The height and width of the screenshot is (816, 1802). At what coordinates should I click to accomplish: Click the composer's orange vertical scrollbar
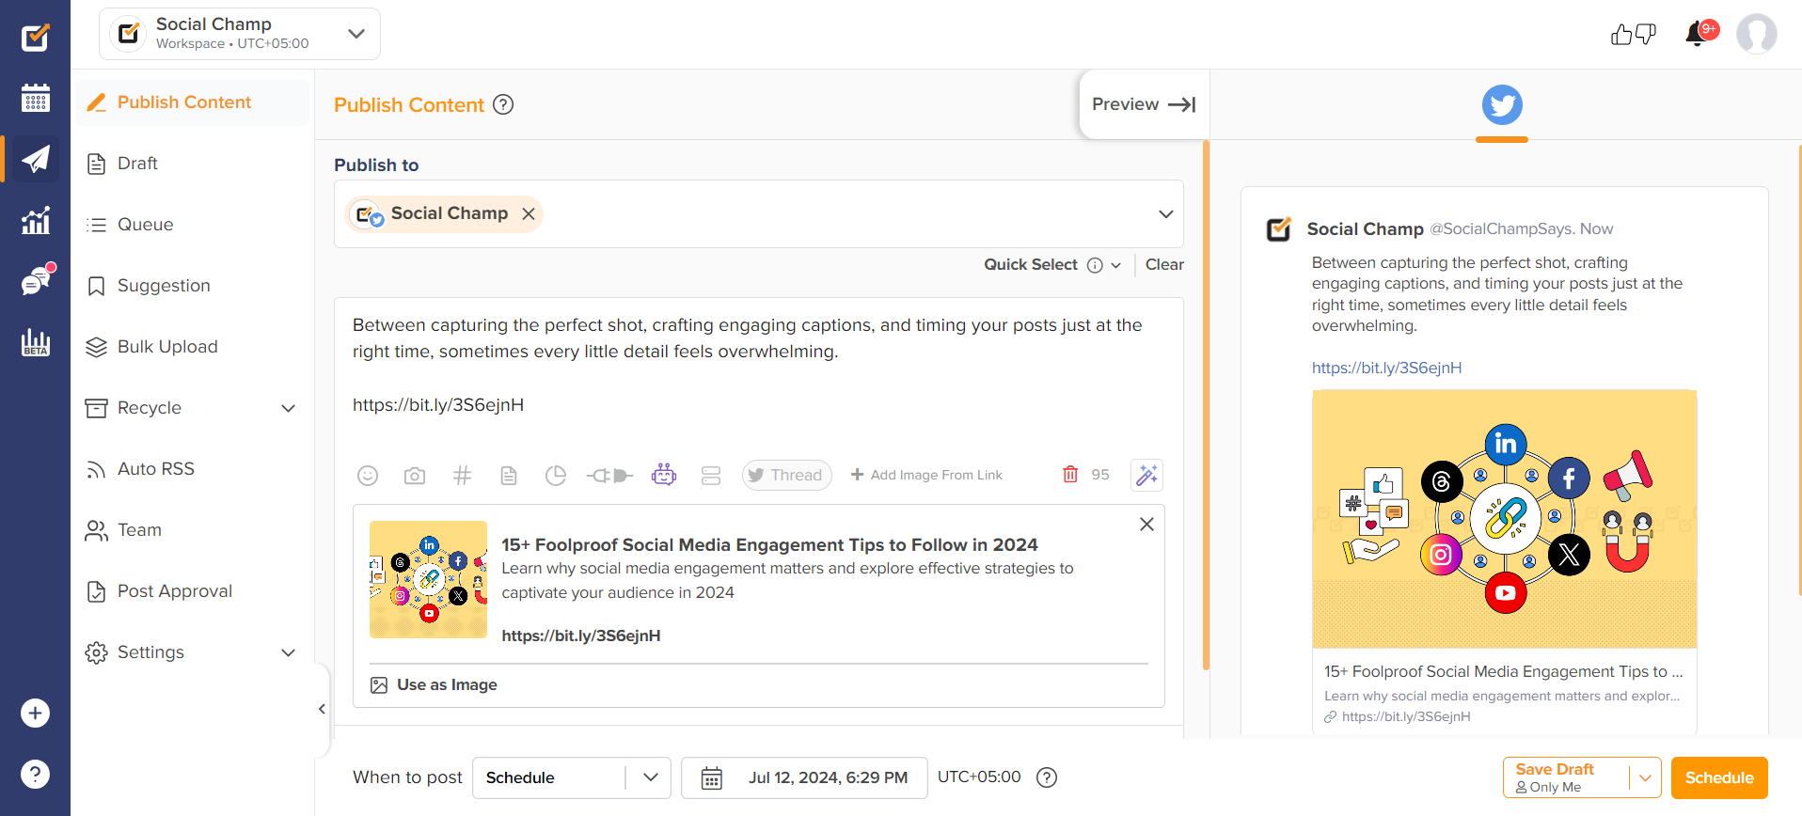[1206, 405]
